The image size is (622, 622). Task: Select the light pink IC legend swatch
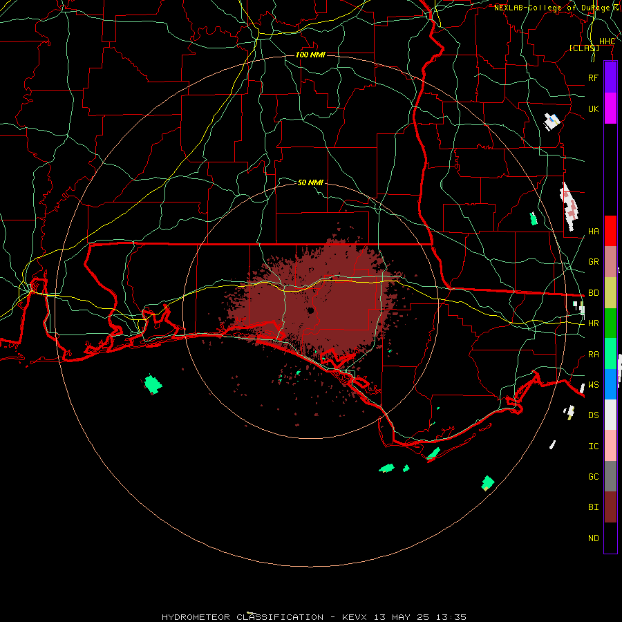610,446
